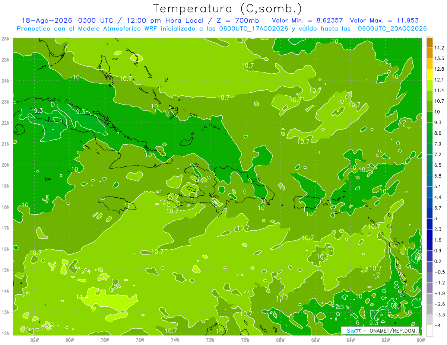Click the 24N latitude label
This screenshot has width=447, height=345.
[5, 81]
